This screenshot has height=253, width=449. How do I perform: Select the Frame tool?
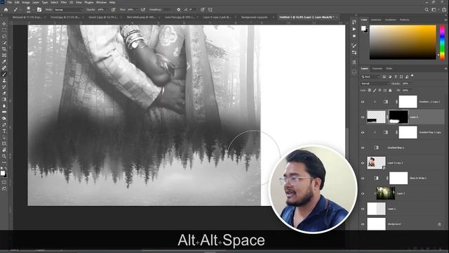(x=4, y=56)
